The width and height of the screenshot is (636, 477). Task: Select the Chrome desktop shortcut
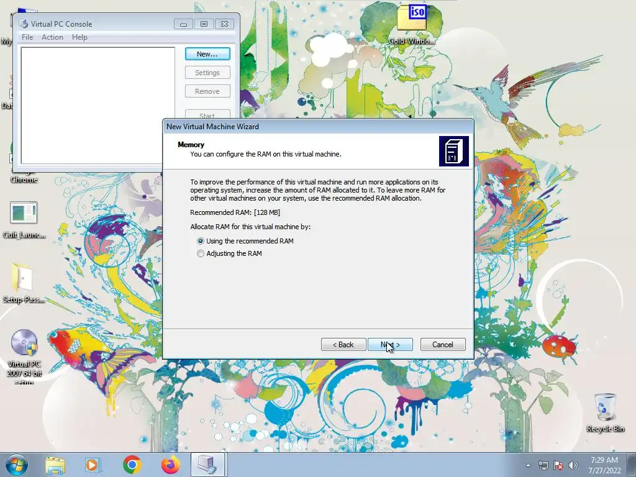(24, 179)
